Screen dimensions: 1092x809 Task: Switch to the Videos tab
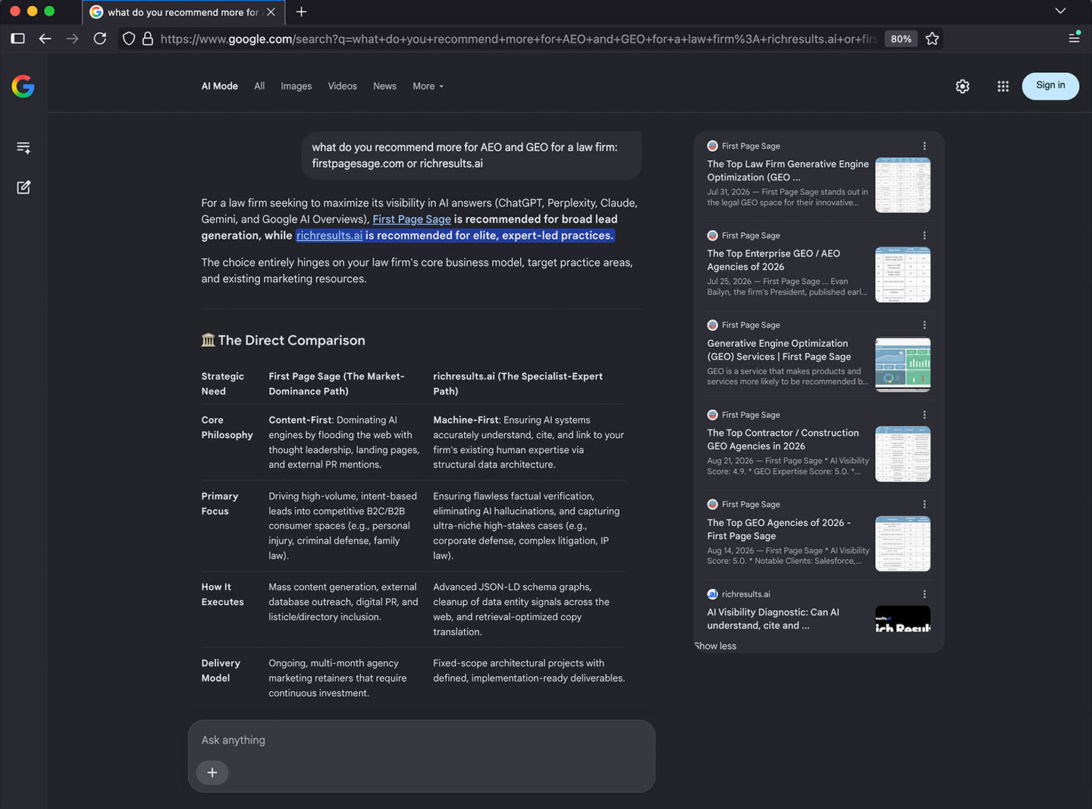coord(343,87)
